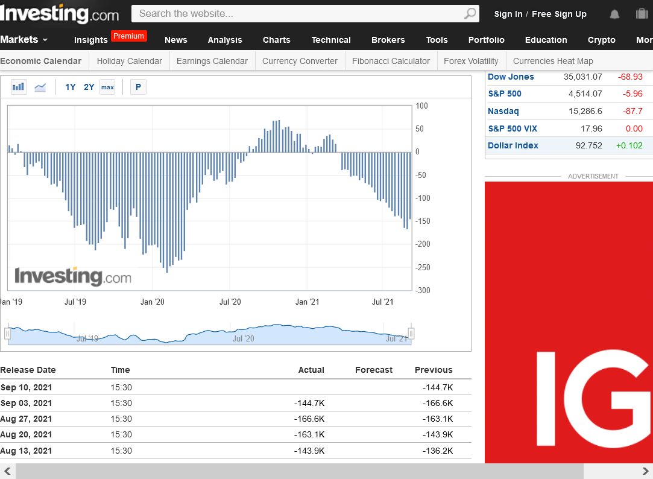This screenshot has height=479, width=653.
Task: Open the Technical menu
Action: (x=331, y=40)
